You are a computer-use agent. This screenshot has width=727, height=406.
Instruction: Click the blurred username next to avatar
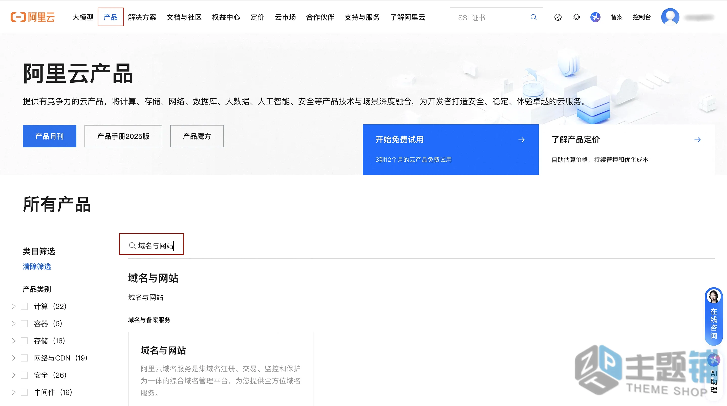click(699, 17)
